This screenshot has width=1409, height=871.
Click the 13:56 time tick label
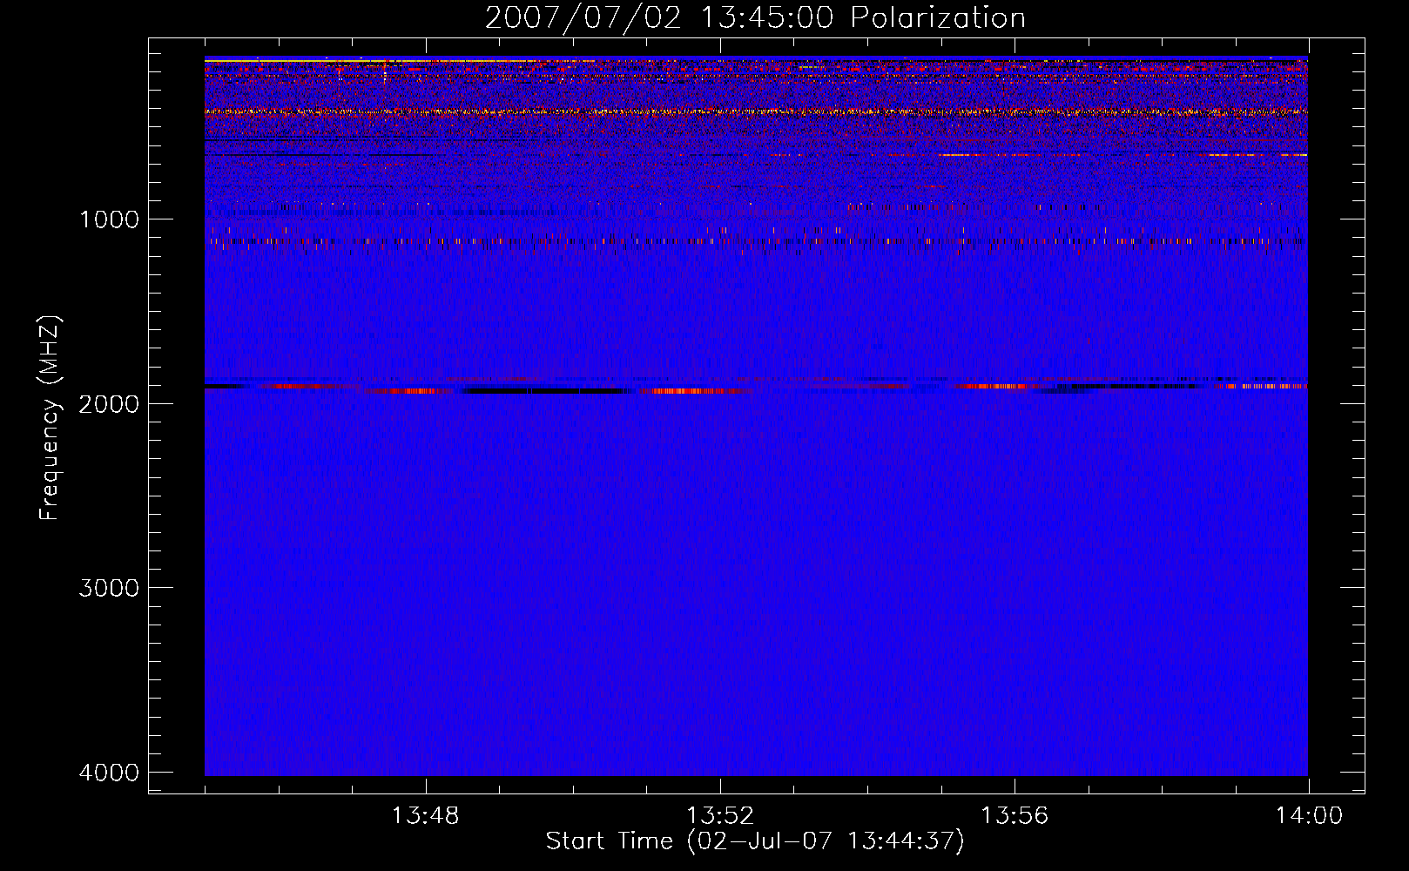(x=1014, y=816)
